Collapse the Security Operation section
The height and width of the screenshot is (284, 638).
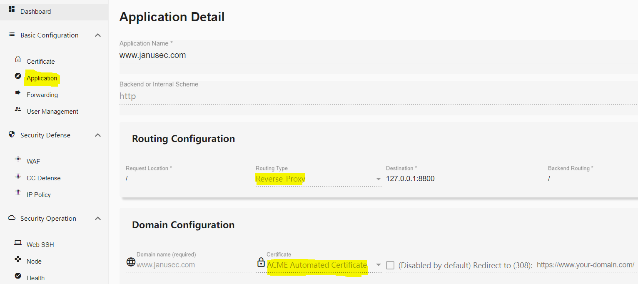[98, 219]
